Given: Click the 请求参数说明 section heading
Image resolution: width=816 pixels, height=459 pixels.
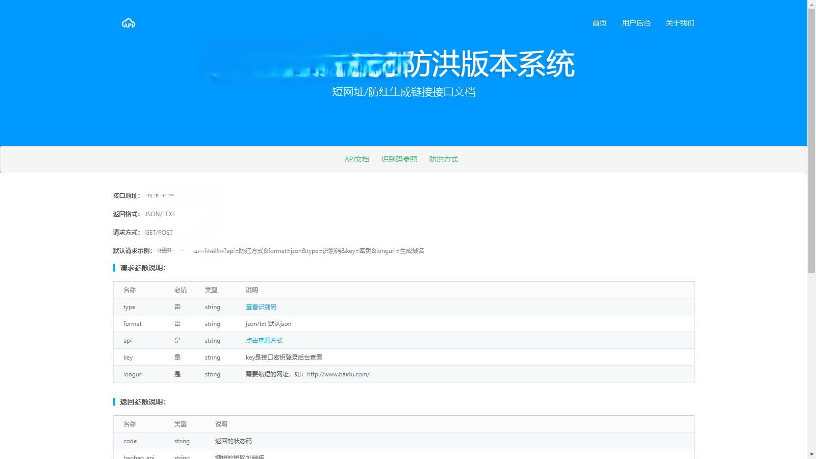Looking at the screenshot, I should (143, 268).
